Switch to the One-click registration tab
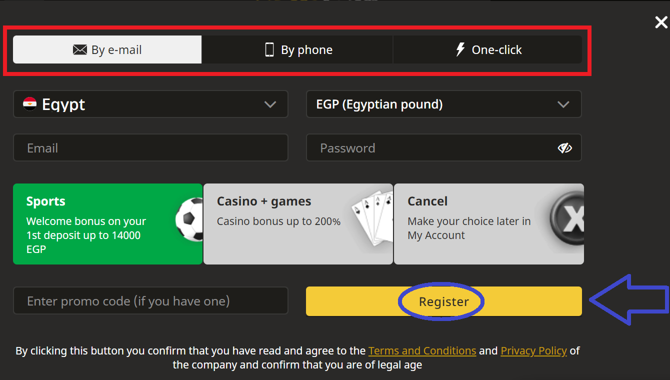The image size is (670, 380). click(488, 49)
